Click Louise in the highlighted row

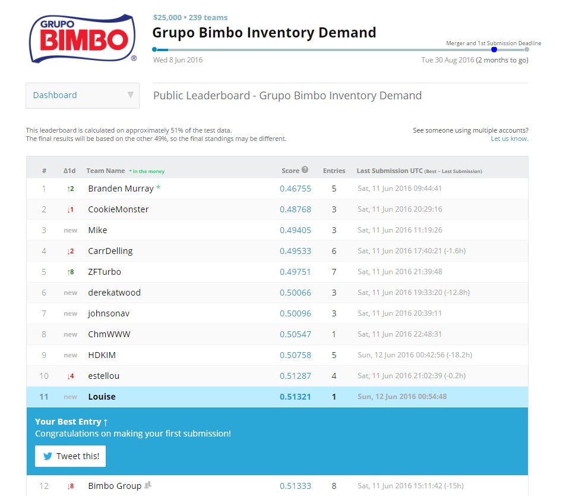point(102,397)
